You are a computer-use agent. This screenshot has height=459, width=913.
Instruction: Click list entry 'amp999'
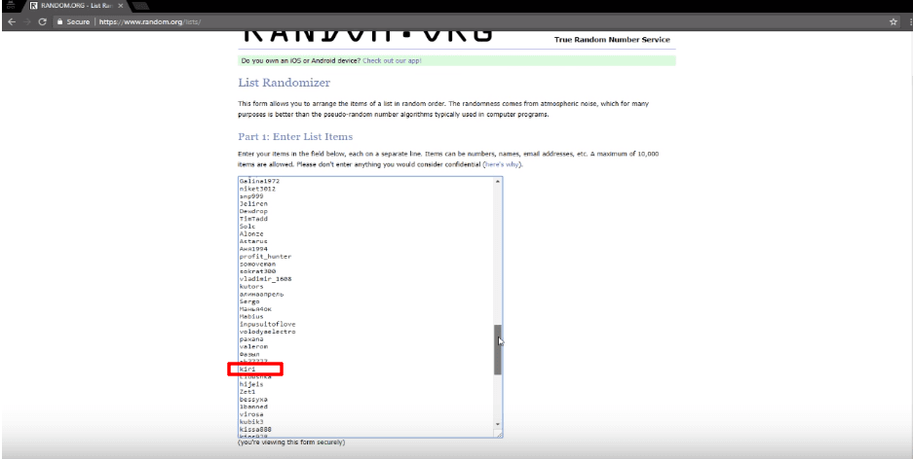click(x=251, y=195)
